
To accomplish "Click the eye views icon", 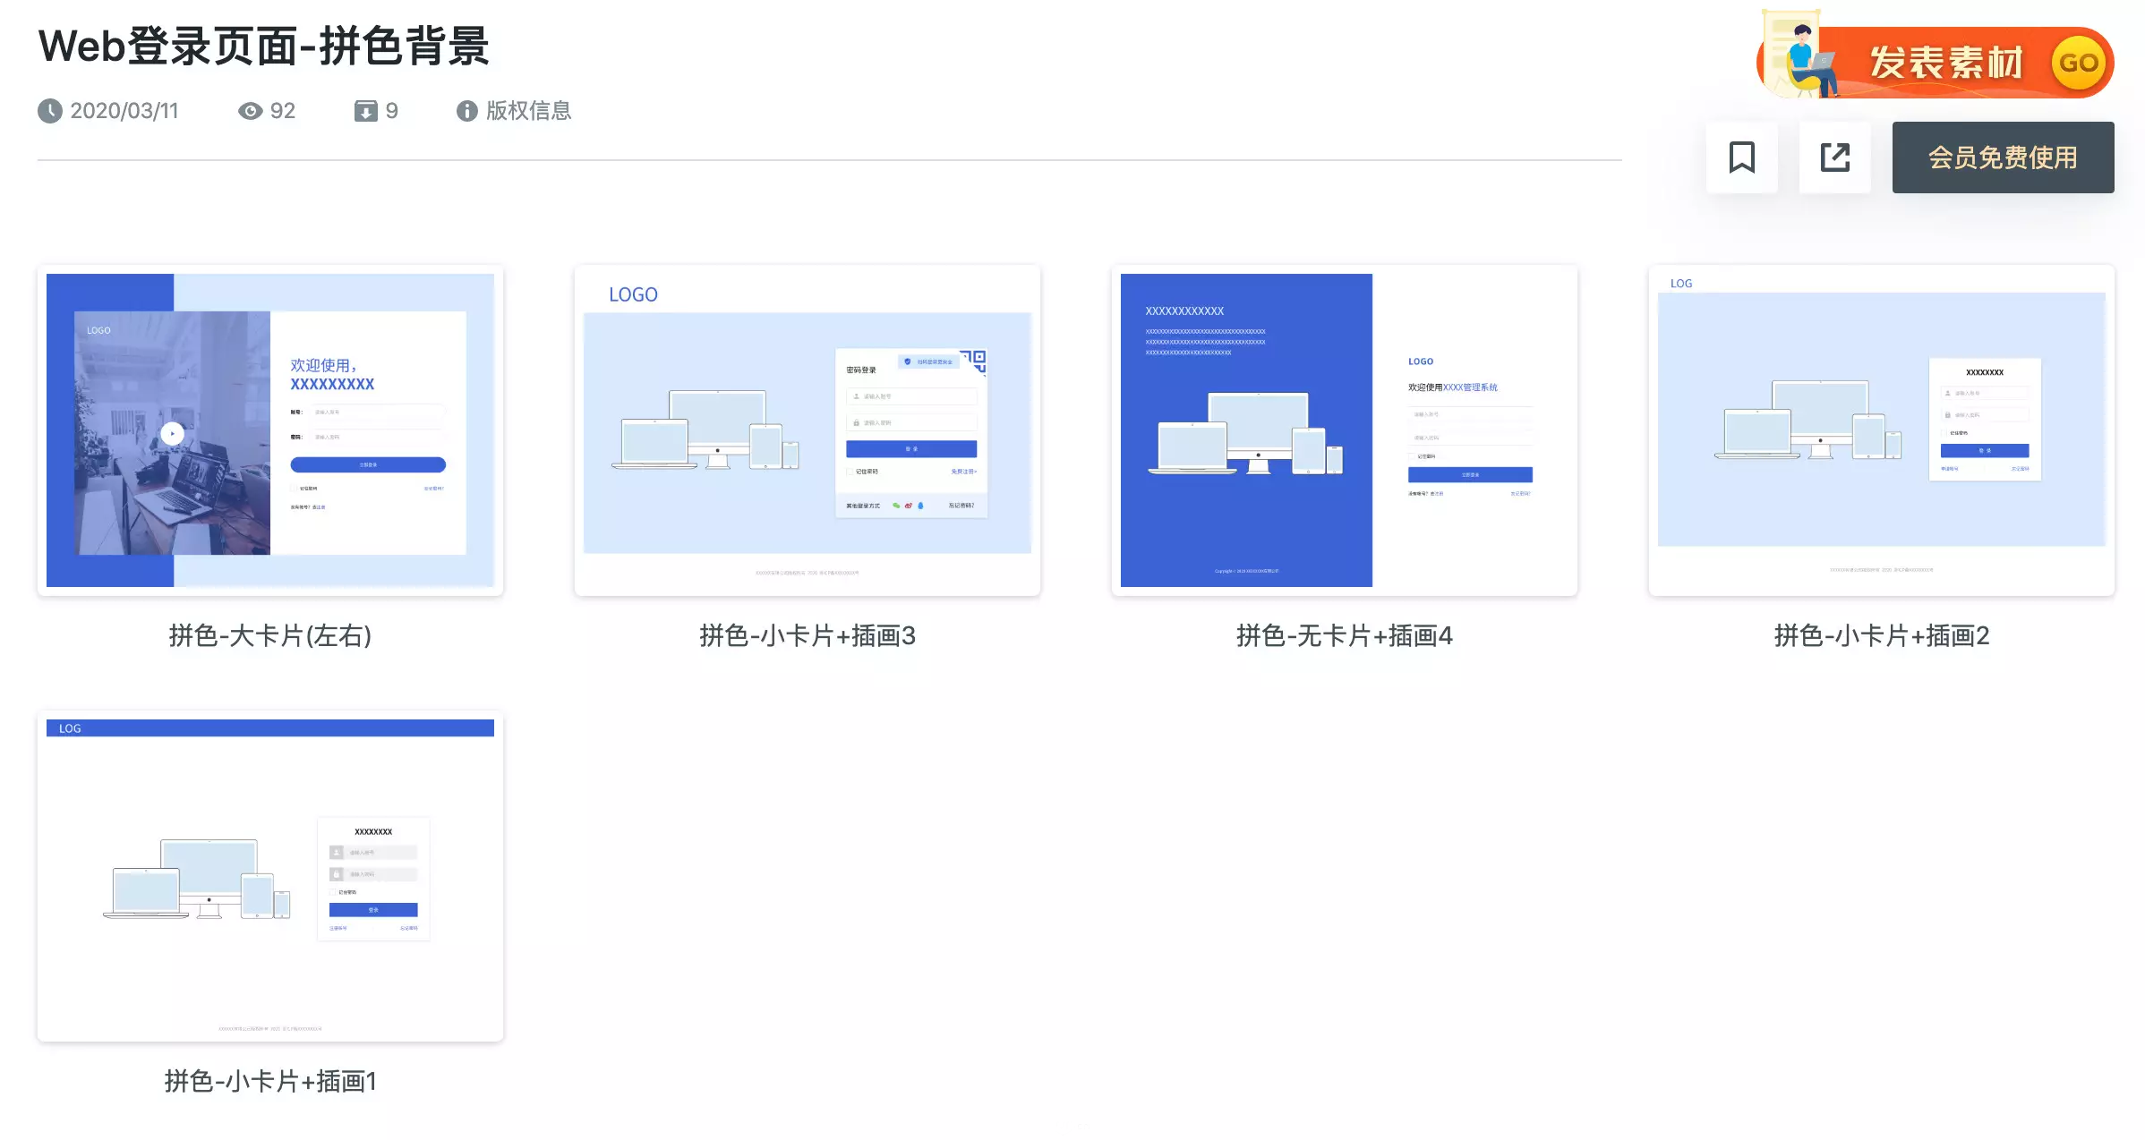I will 250,111.
